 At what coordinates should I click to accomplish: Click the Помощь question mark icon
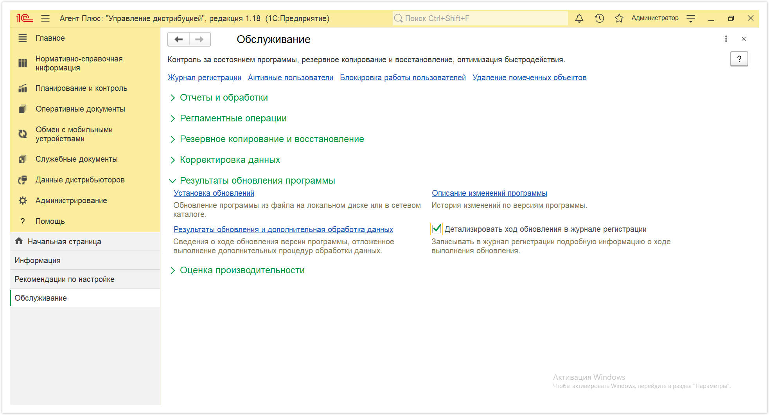tap(23, 221)
